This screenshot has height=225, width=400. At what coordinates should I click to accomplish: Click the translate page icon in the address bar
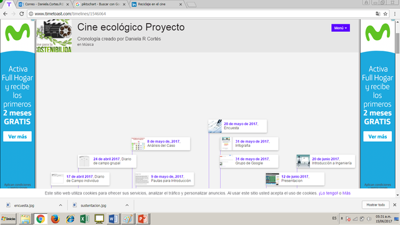tap(377, 14)
